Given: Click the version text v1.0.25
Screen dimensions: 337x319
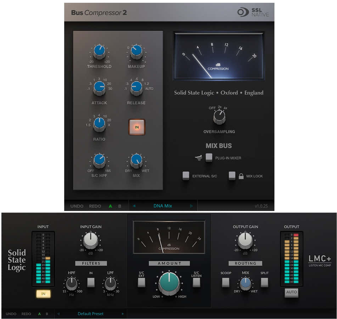Looking at the screenshot, I should click(262, 206).
